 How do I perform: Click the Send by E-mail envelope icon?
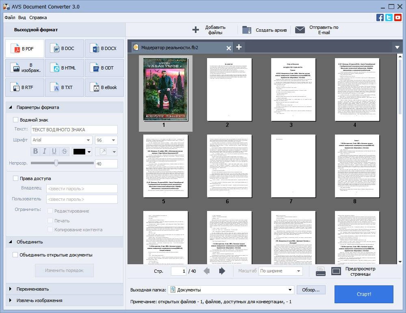coord(300,30)
